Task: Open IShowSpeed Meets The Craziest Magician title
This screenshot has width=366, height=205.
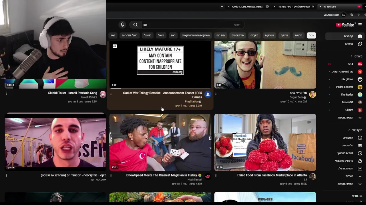Action: point(164,175)
